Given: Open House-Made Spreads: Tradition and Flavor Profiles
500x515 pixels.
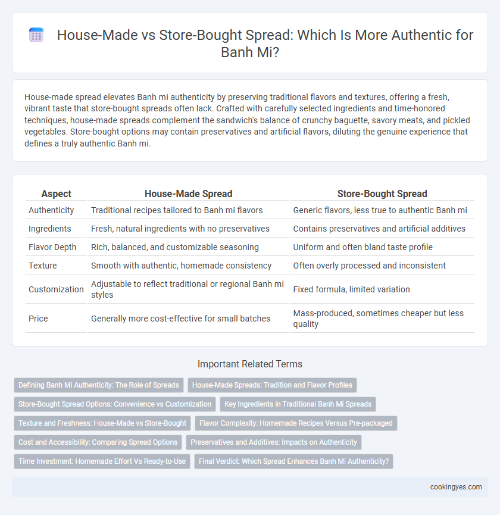Looking at the screenshot, I should (272, 385).
